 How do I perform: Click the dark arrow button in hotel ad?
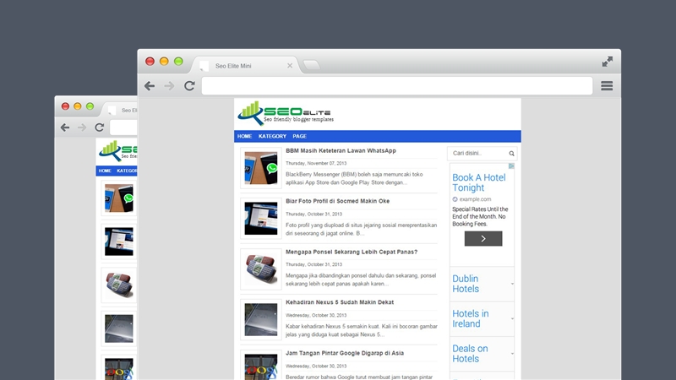click(x=483, y=239)
